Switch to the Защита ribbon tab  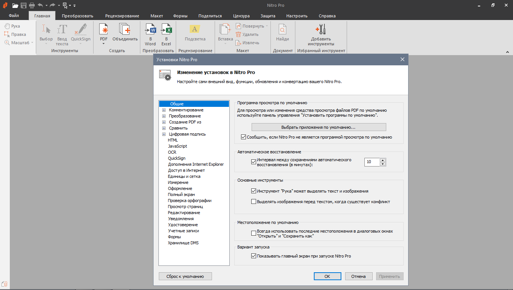tap(268, 16)
